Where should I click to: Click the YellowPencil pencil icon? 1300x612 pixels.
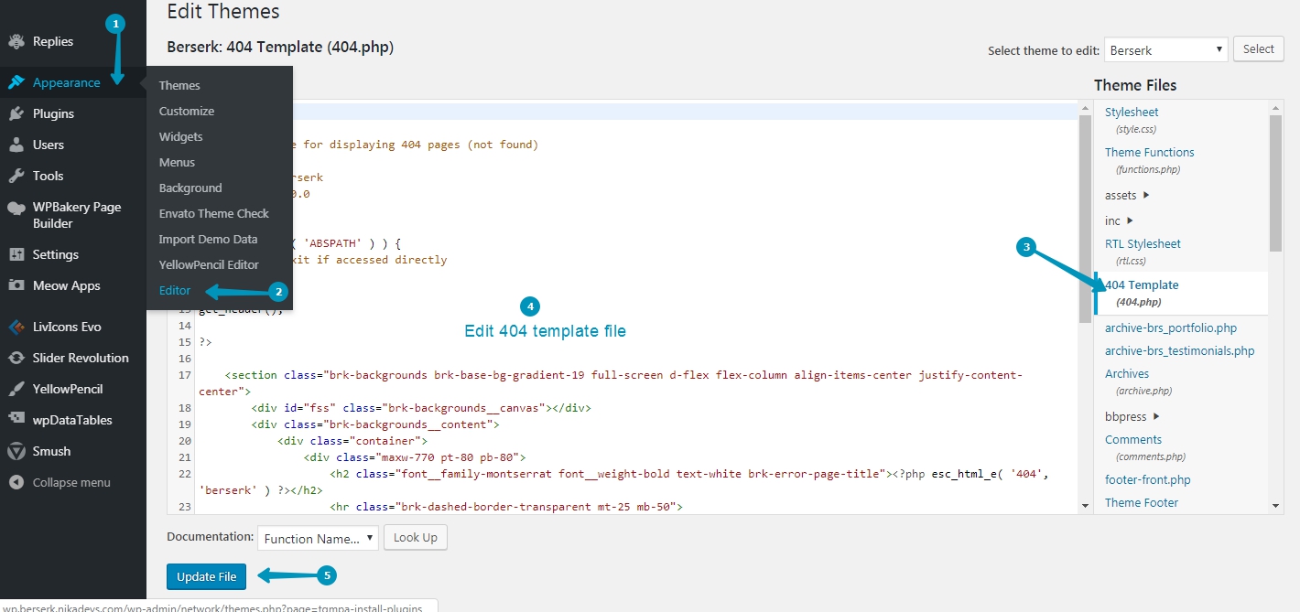(x=16, y=390)
